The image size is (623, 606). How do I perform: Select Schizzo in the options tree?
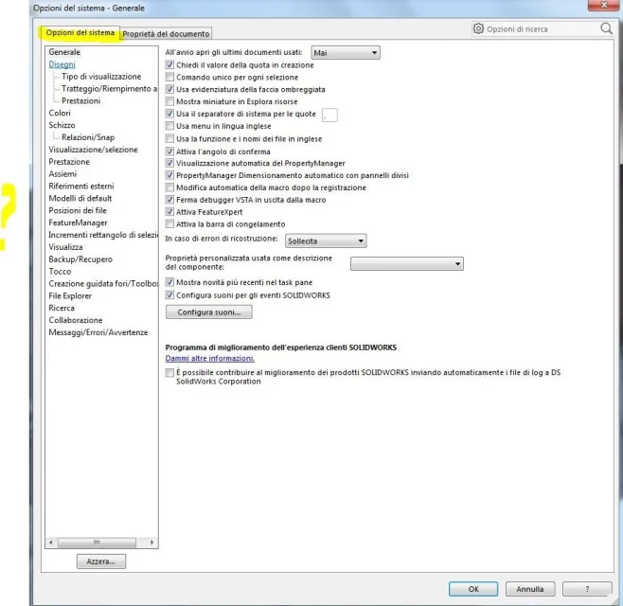62,125
